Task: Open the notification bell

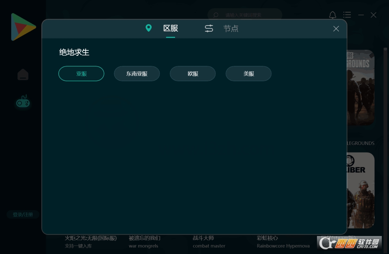Action: (333, 15)
